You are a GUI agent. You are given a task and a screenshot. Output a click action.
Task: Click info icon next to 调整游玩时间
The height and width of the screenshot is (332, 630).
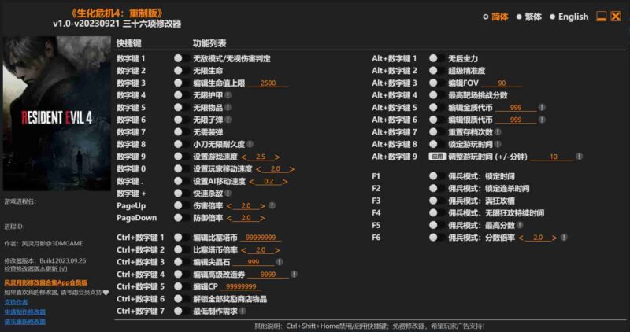(x=579, y=156)
